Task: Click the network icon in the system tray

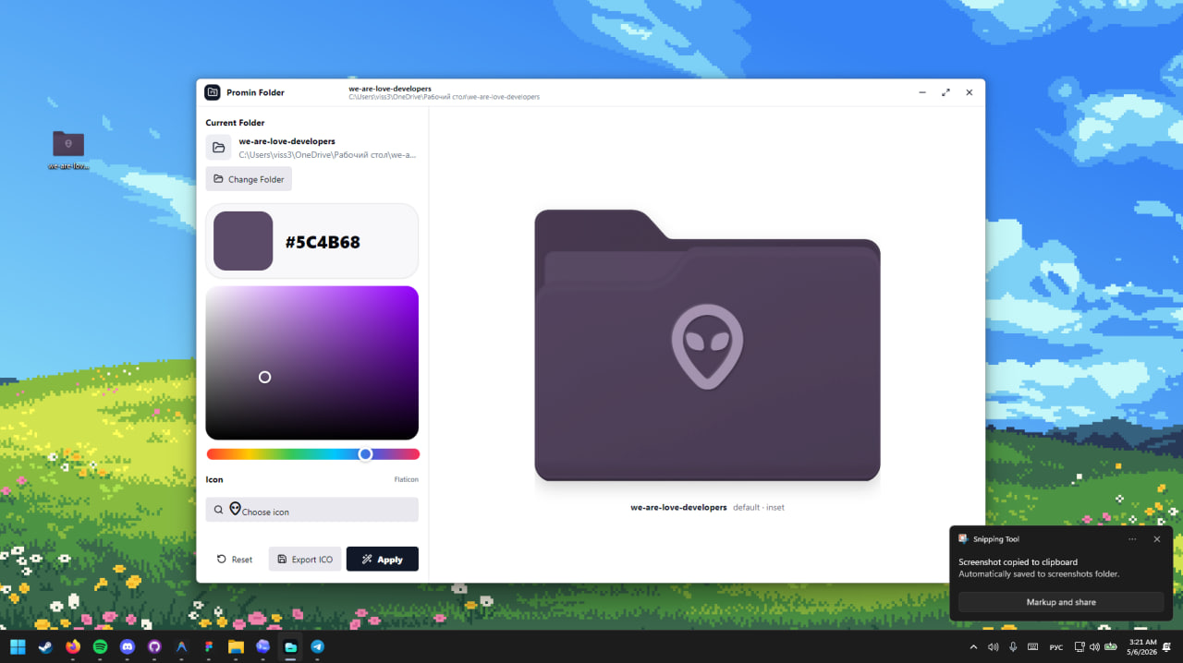Action: pyautogui.click(x=1079, y=647)
